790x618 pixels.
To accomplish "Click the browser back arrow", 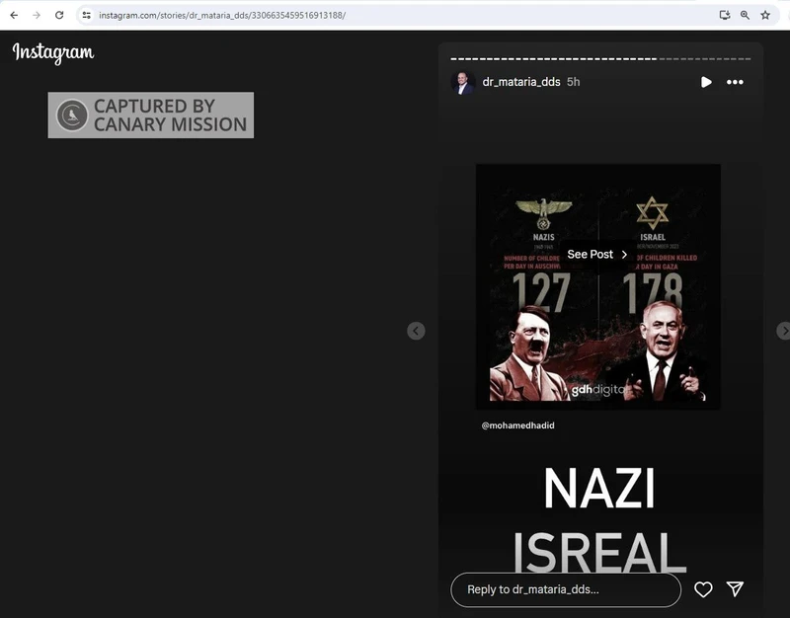I will tap(14, 15).
